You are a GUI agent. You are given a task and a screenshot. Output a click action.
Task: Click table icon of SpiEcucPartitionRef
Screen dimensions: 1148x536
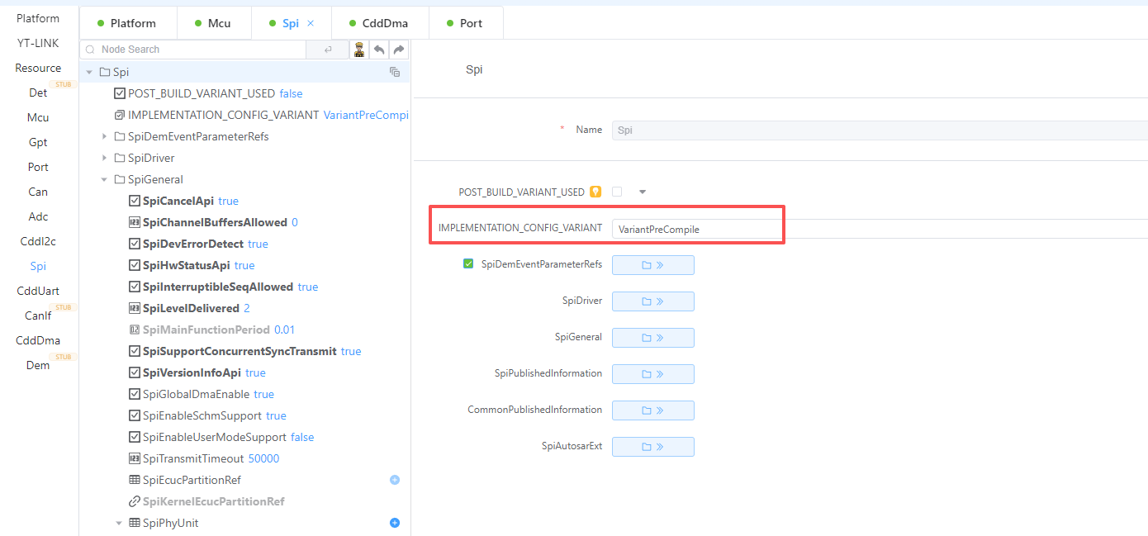(135, 480)
